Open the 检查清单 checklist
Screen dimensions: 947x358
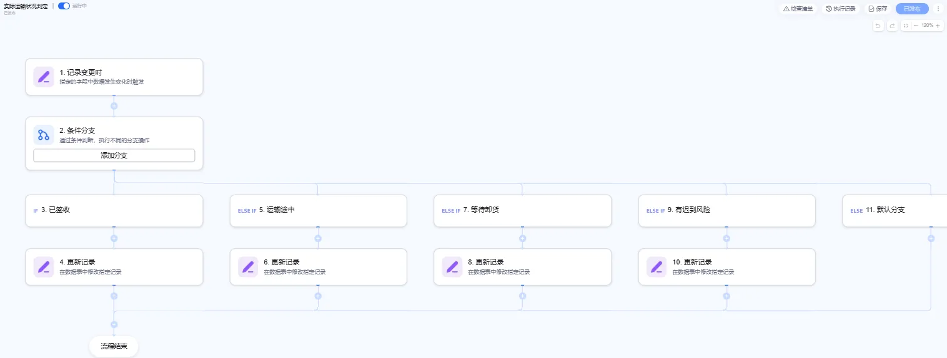pyautogui.click(x=798, y=9)
